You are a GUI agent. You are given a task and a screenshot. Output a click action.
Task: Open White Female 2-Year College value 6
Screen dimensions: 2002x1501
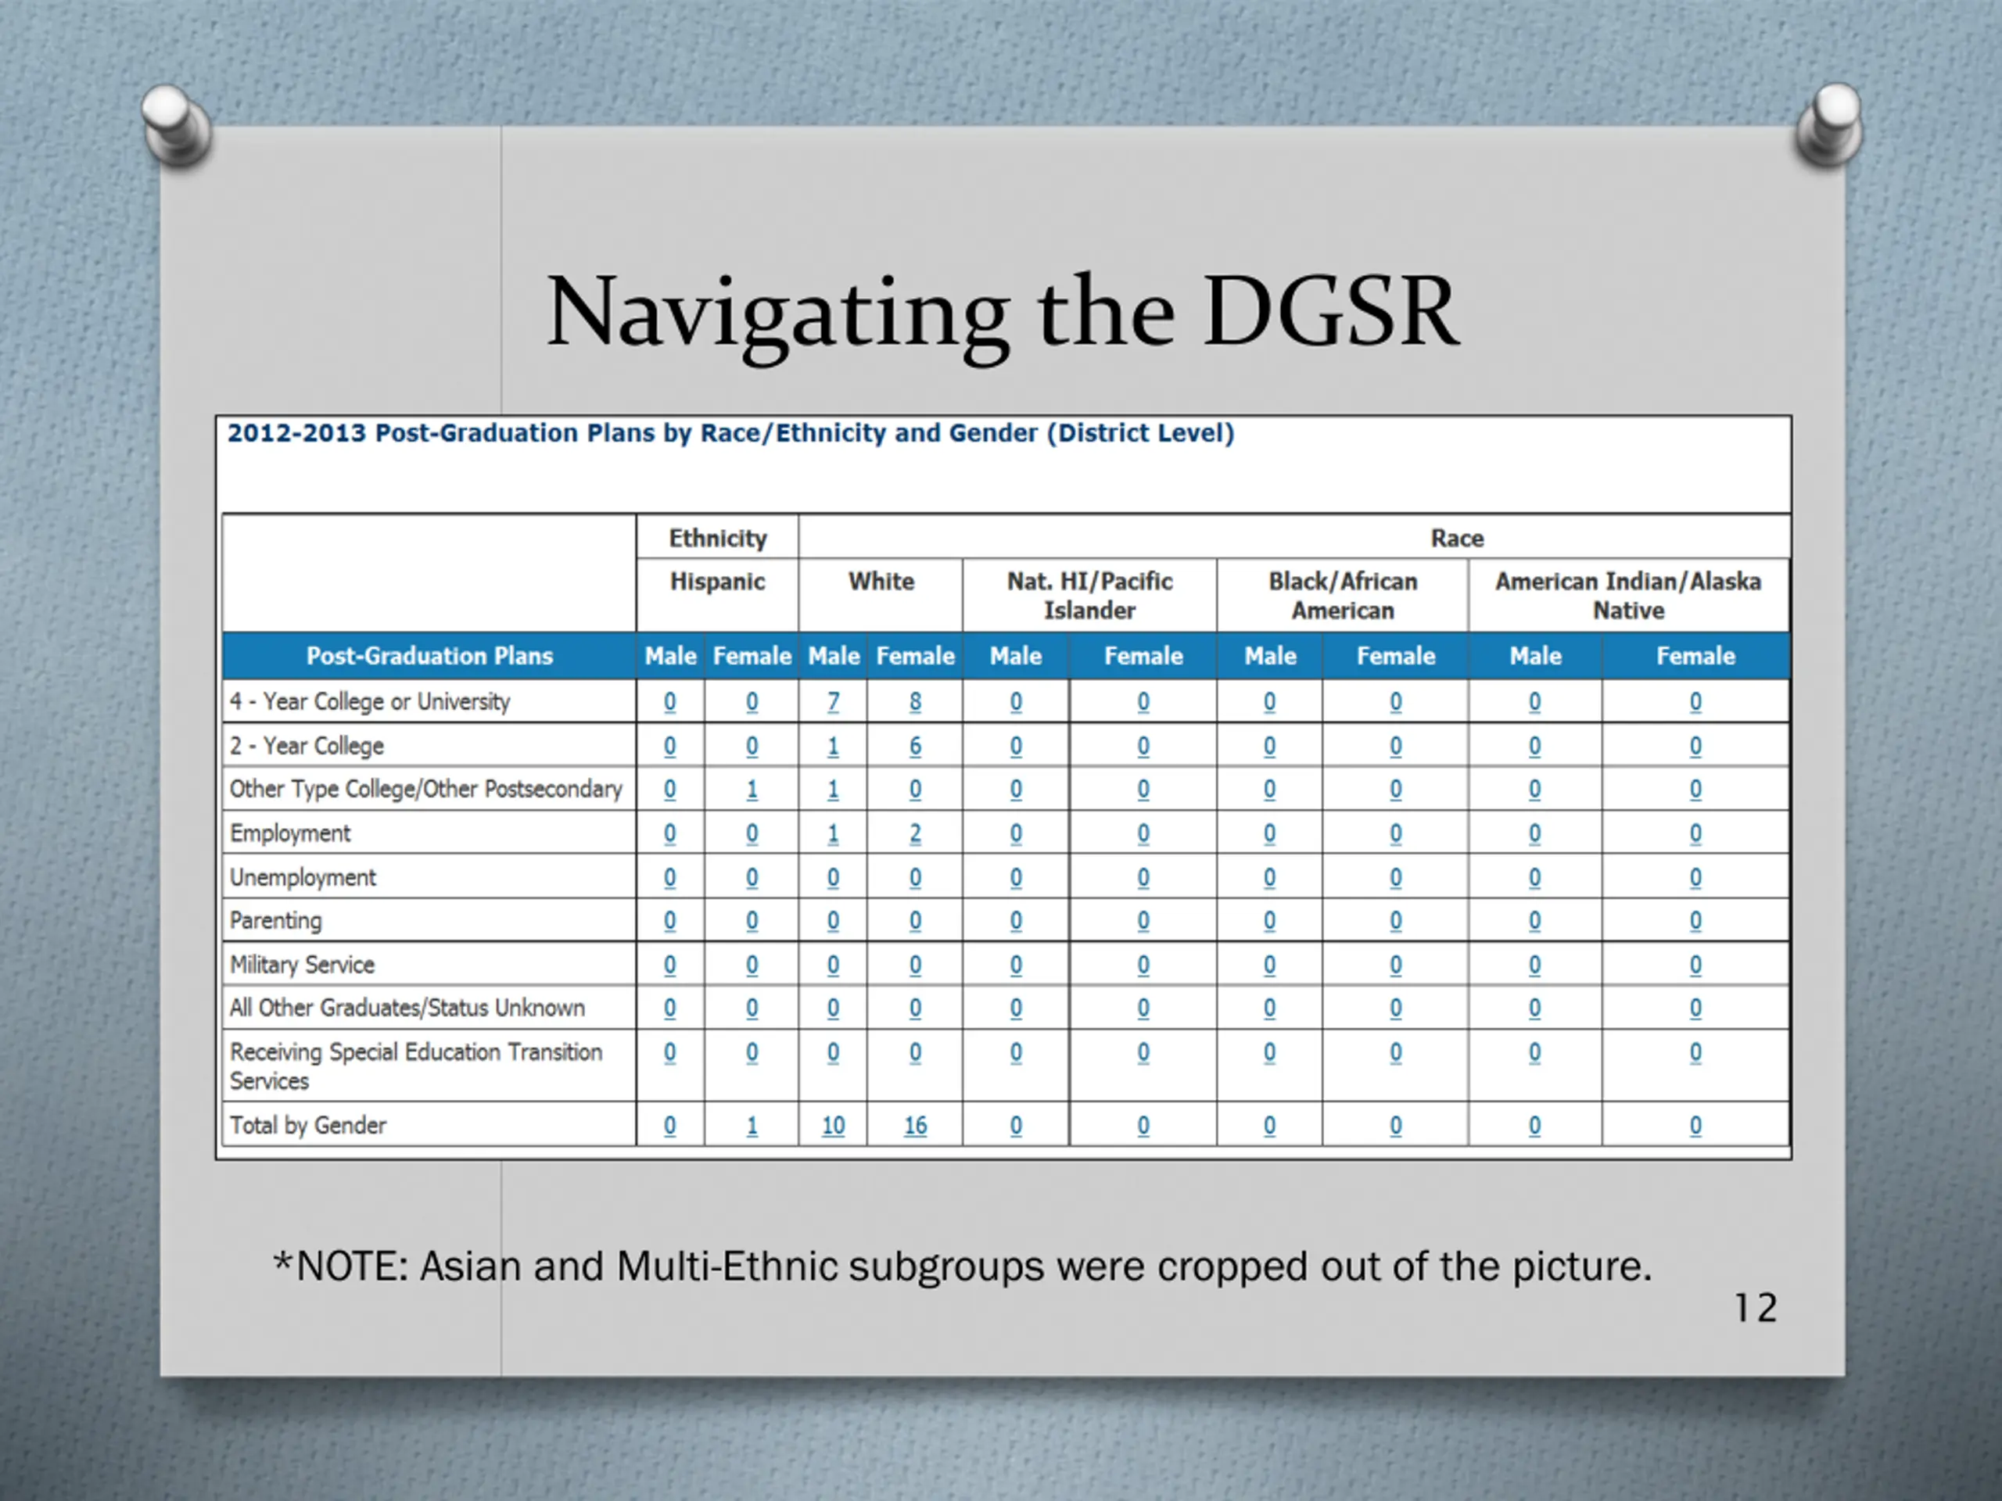pyautogui.click(x=915, y=747)
